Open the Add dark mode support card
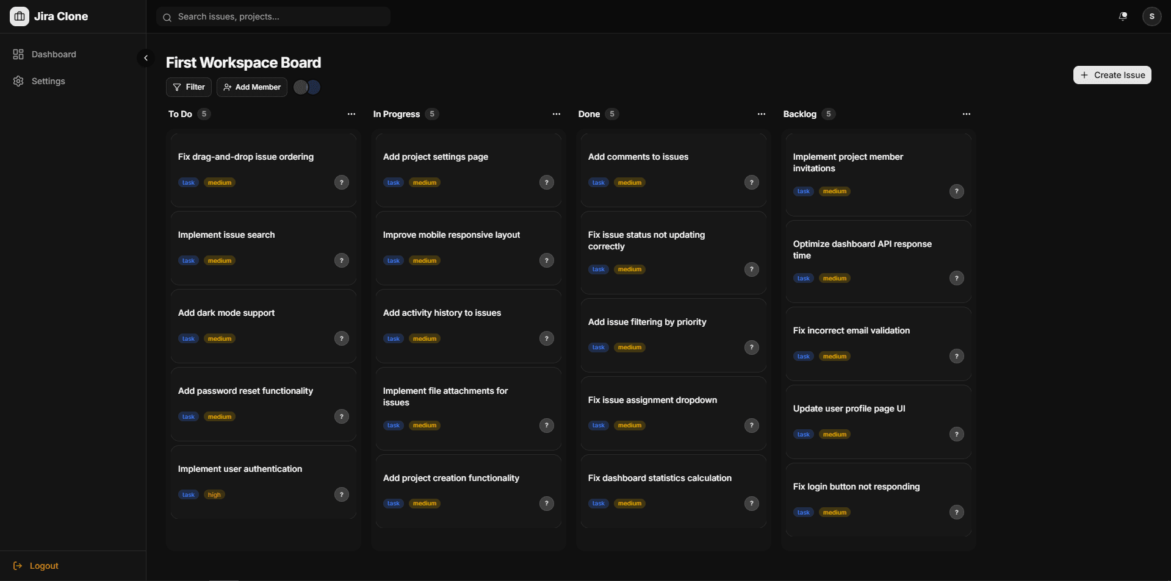 pos(264,326)
